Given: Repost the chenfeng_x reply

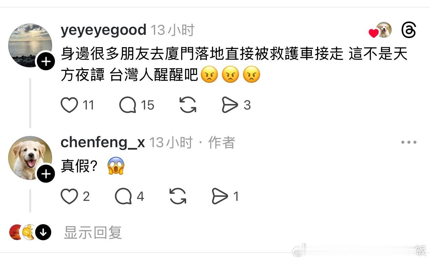Looking at the screenshot, I should point(178,196).
